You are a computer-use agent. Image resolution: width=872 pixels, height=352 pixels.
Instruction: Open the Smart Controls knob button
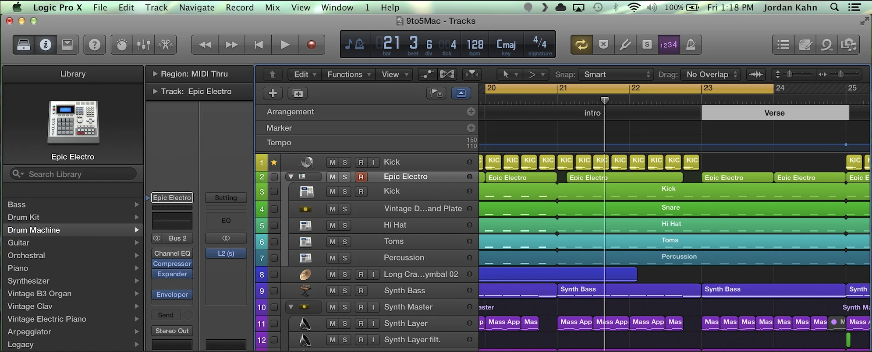[122, 45]
